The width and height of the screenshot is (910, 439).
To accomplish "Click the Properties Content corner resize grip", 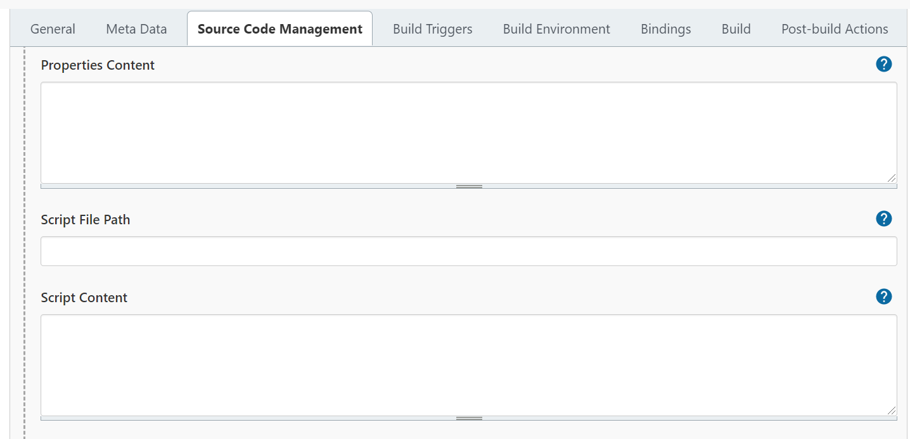I will pyautogui.click(x=892, y=178).
